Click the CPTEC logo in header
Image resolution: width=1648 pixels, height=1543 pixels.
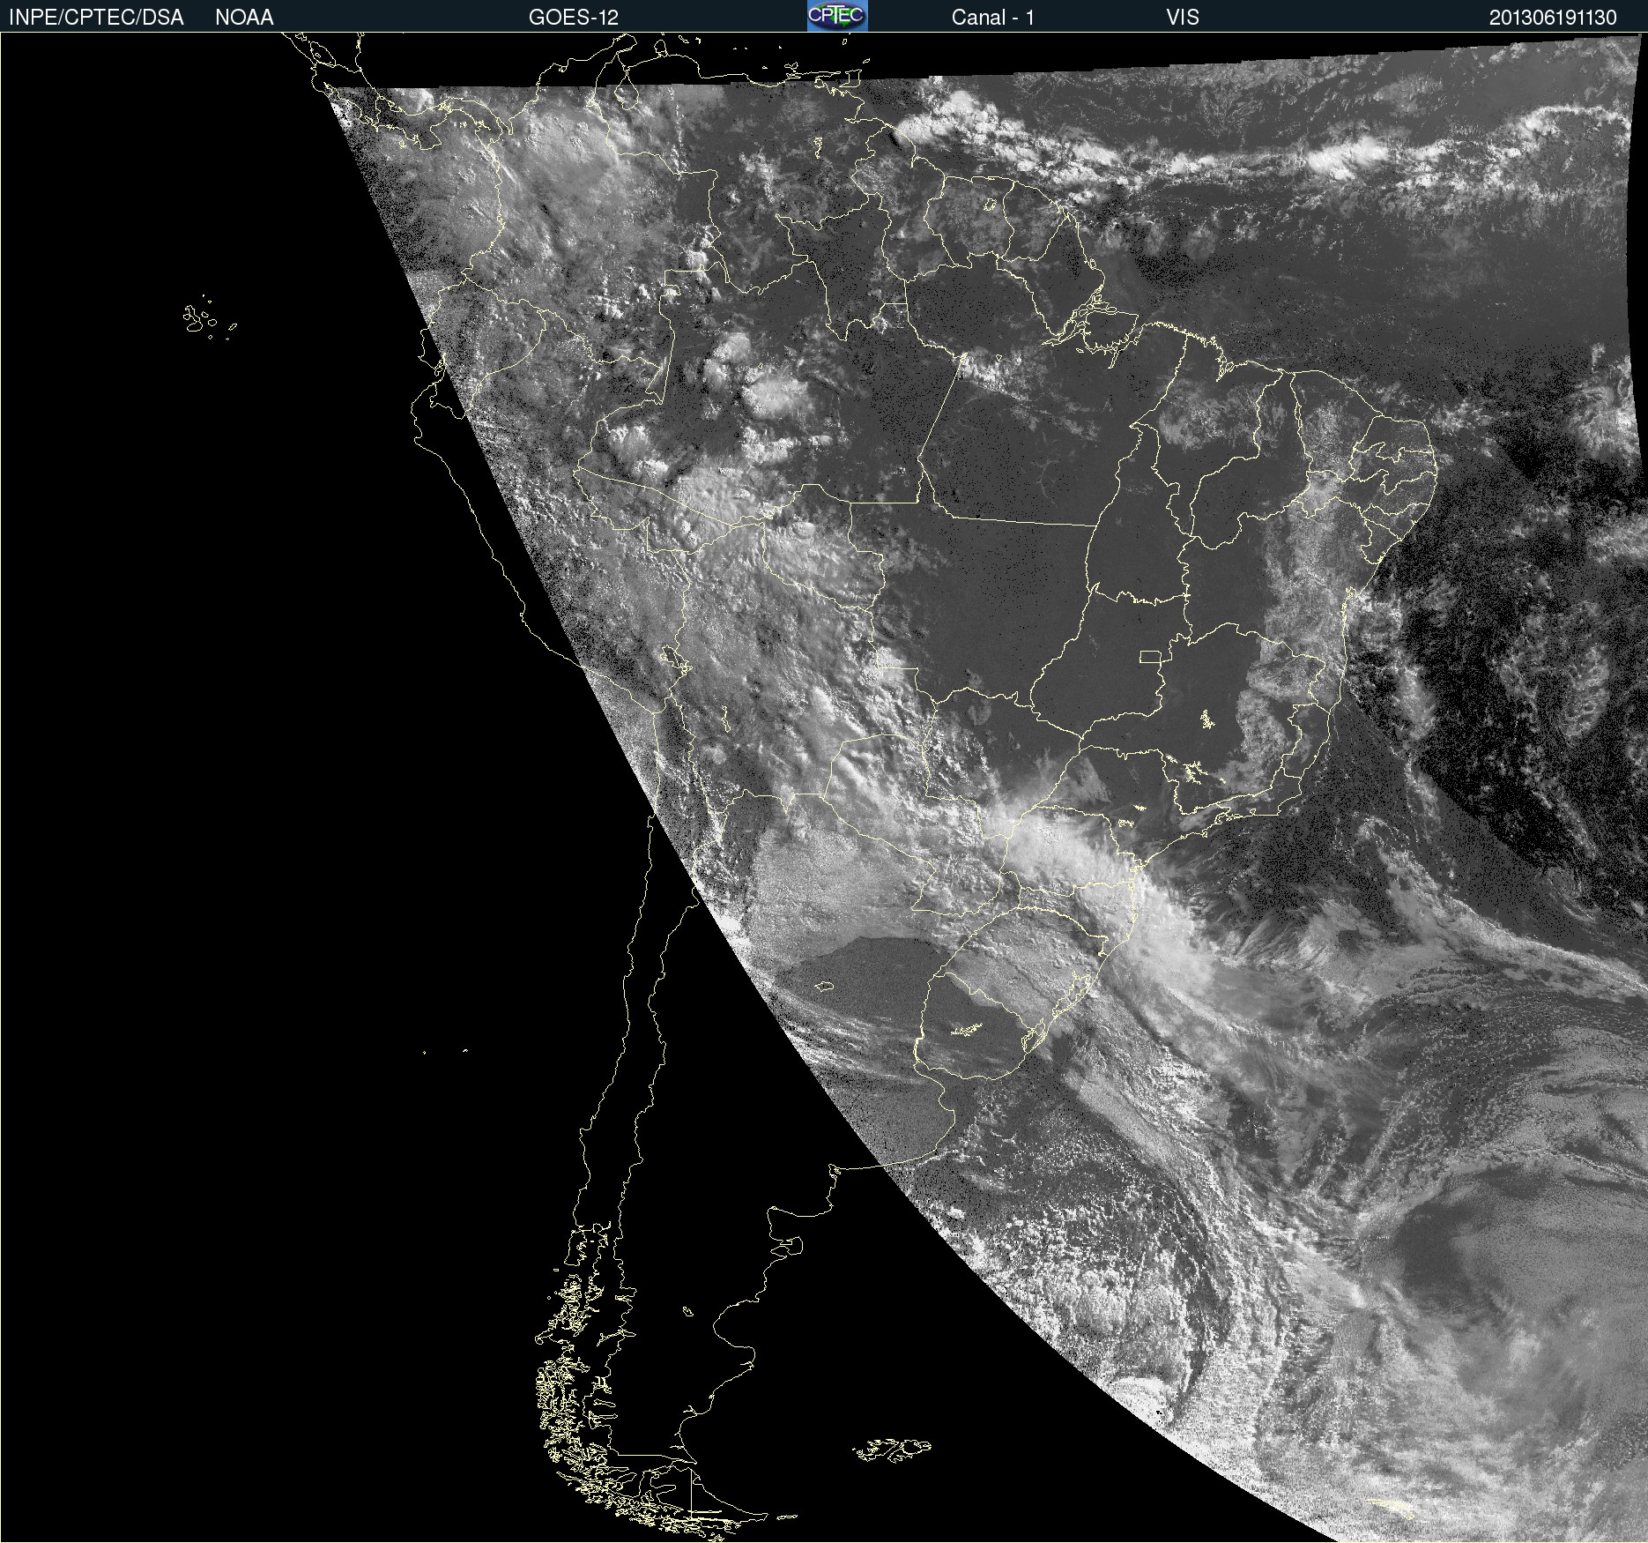837,16
